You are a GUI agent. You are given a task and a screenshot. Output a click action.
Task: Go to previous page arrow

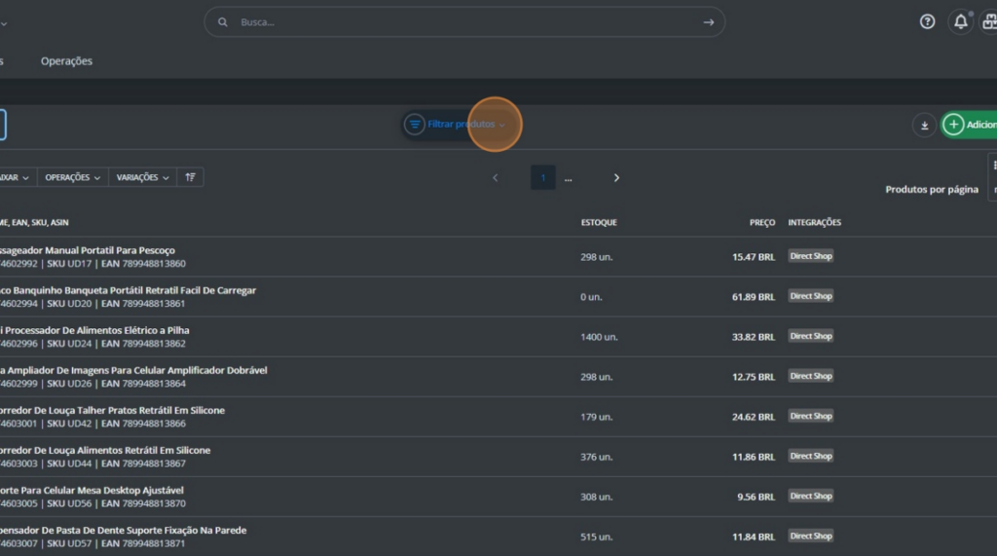[495, 177]
